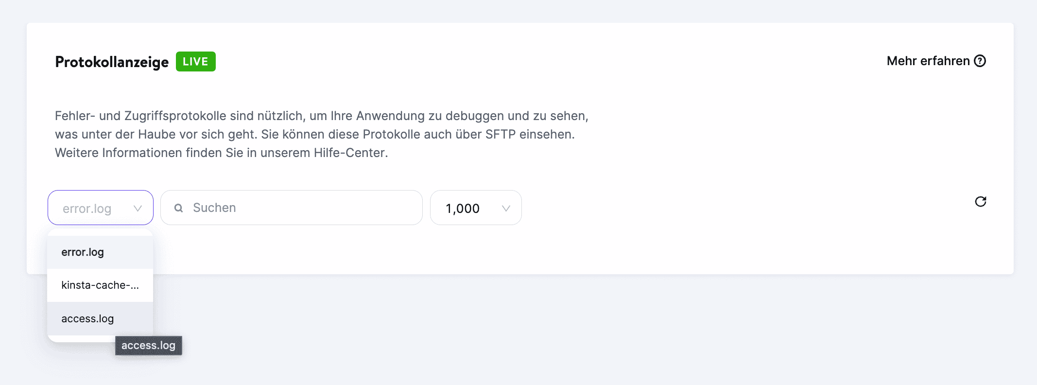Click the Hilfe-Center mention in the description

point(349,153)
